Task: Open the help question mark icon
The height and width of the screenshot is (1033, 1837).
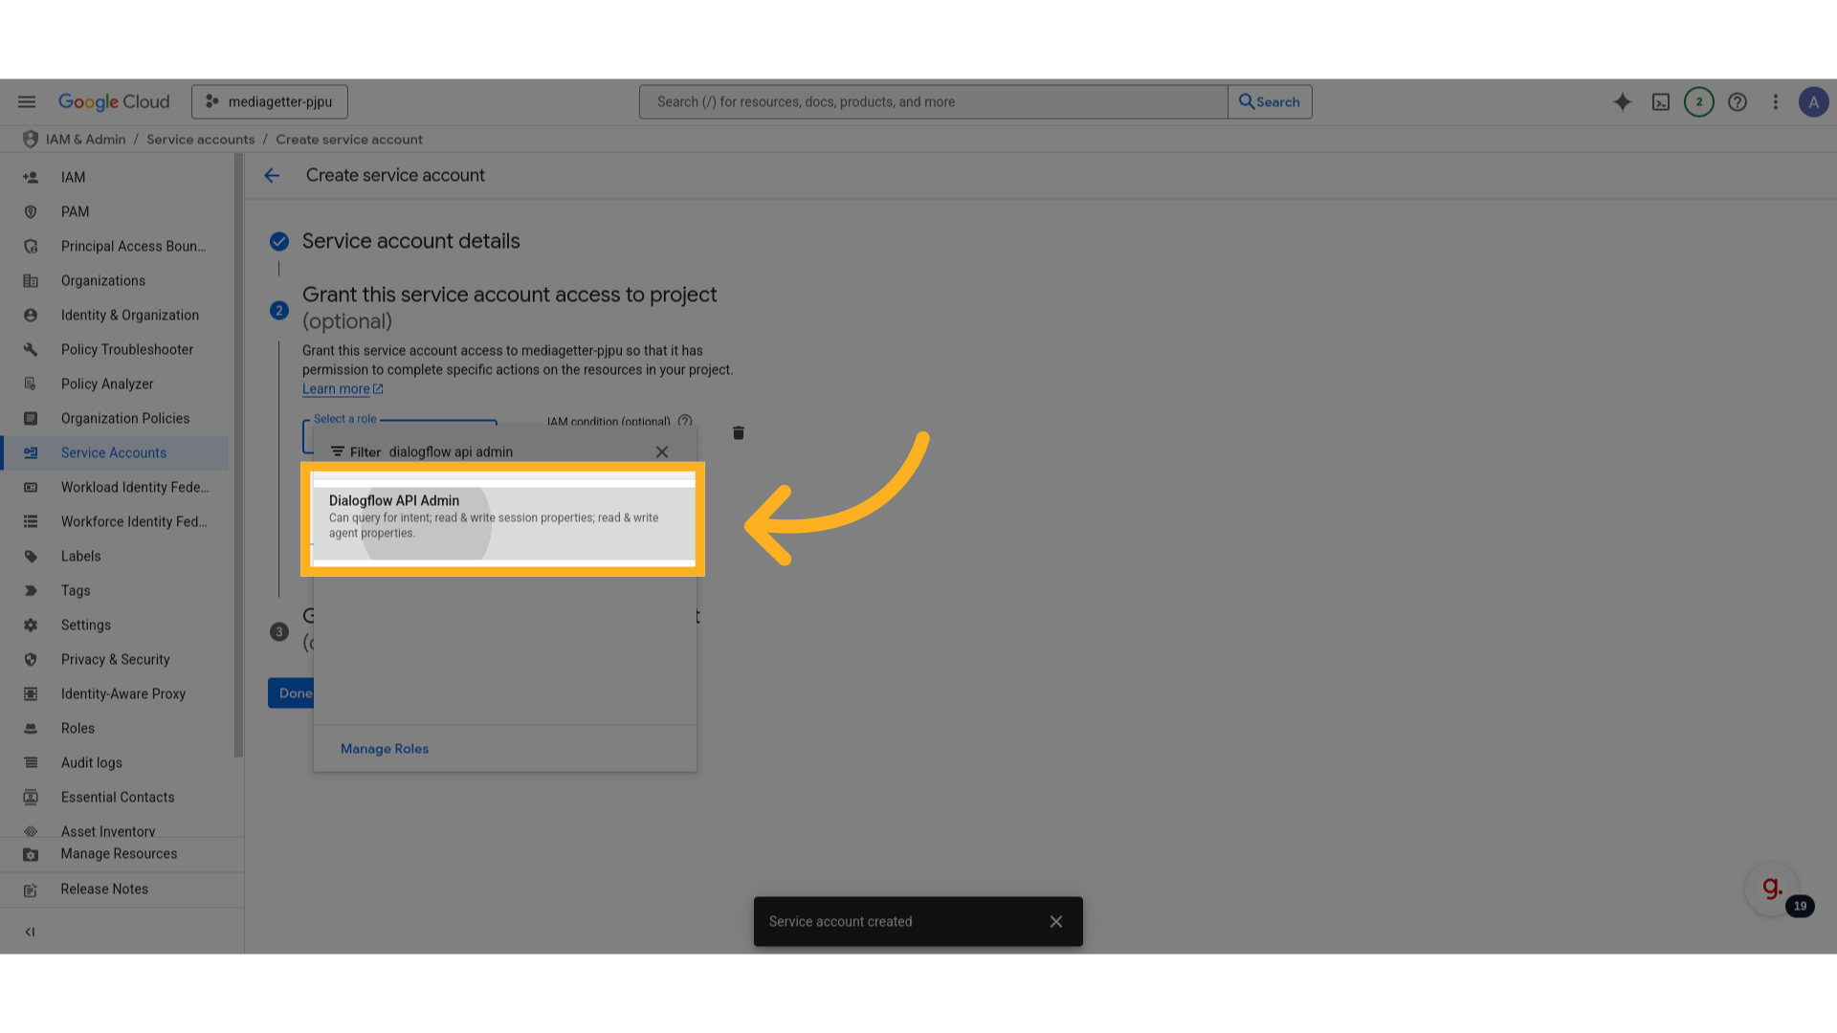Action: pos(1737,101)
